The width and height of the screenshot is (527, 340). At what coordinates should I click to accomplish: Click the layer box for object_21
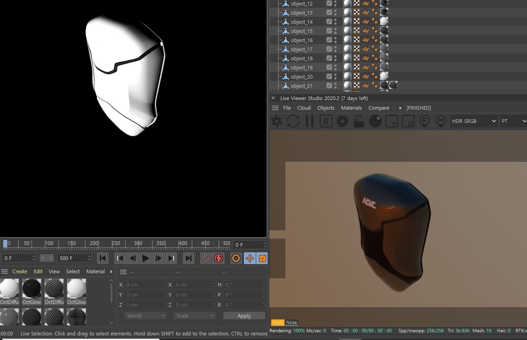click(x=329, y=86)
